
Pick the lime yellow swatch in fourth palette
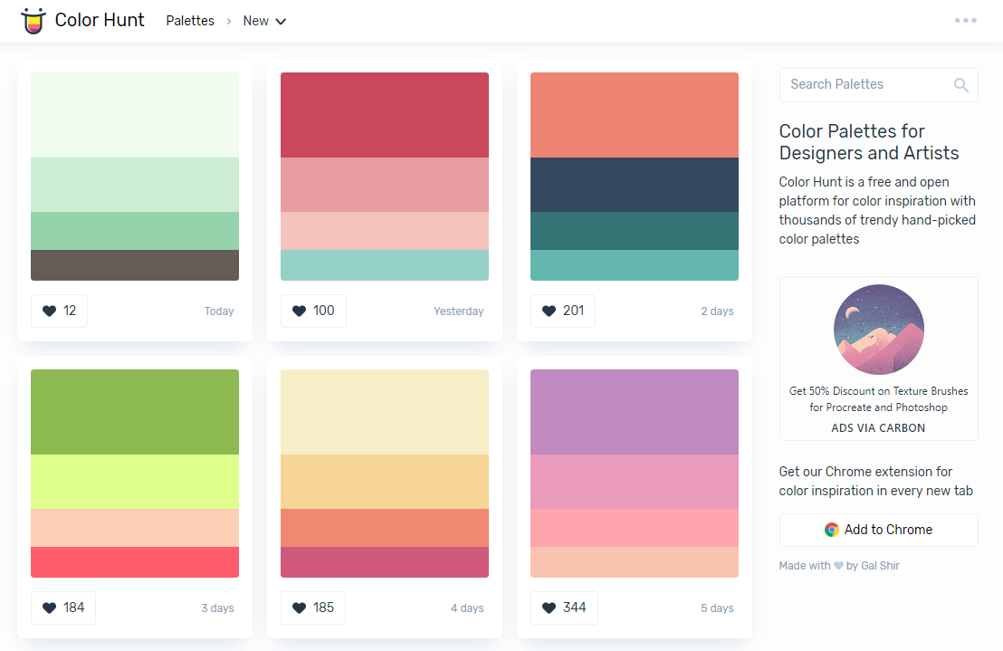(135, 482)
